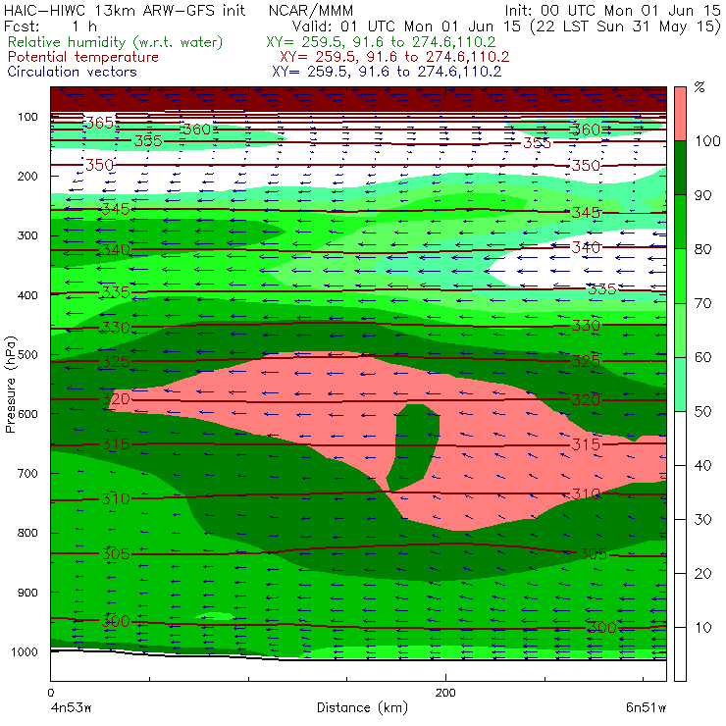The height and width of the screenshot is (726, 726).
Task: Click the '30' colorbar label
Action: 703,520
